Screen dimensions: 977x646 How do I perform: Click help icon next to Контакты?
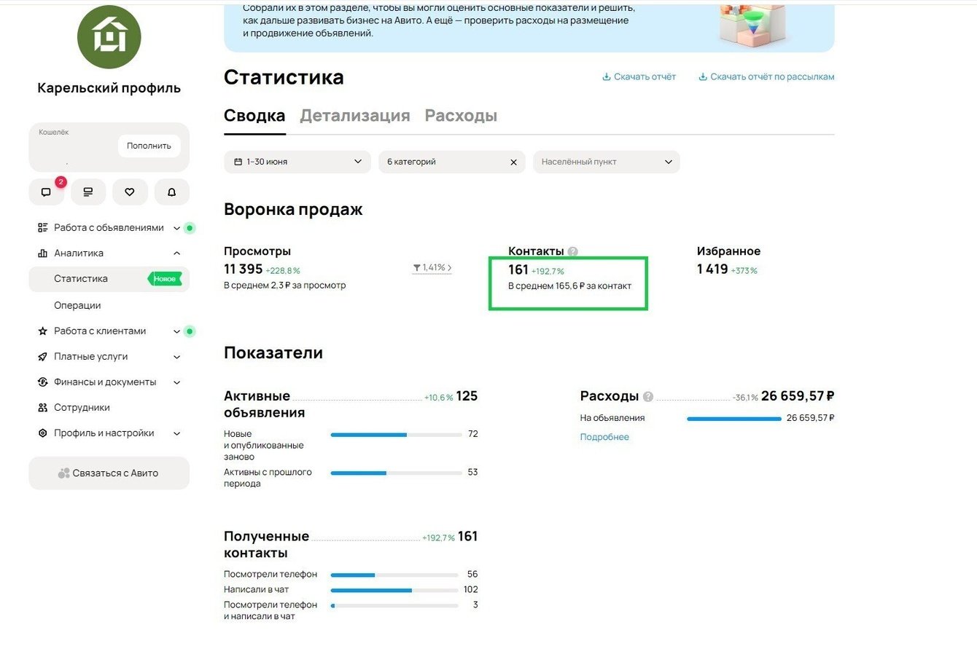[573, 252]
